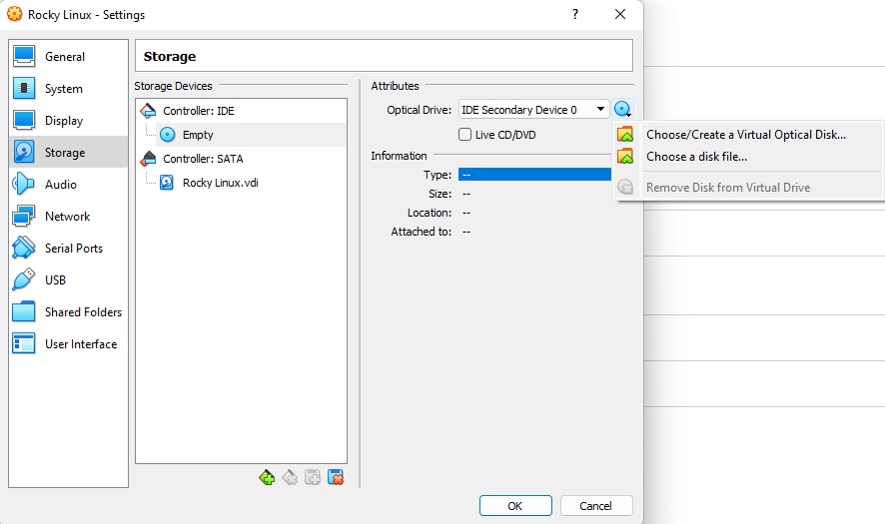Click the remove storage controller icon
The width and height of the screenshot is (885, 524).
point(290,477)
